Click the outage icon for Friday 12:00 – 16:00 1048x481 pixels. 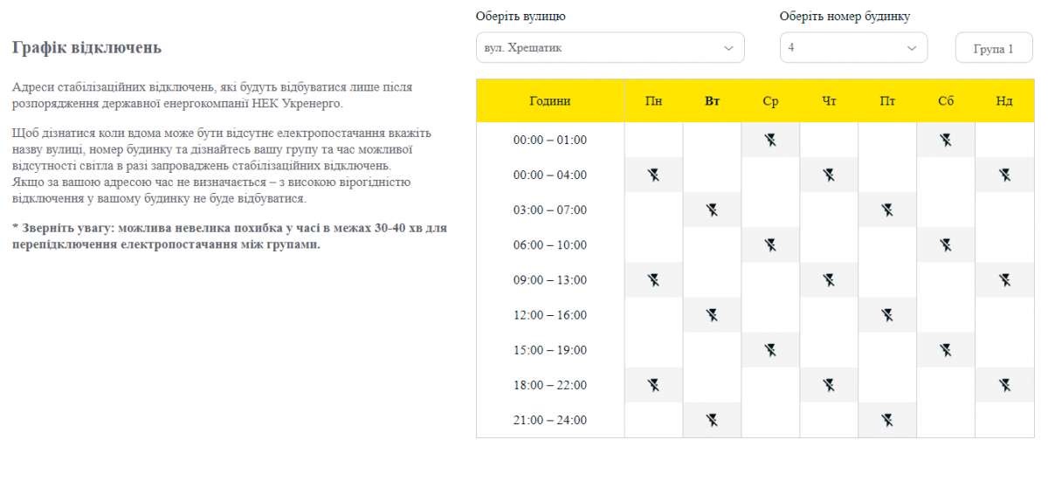[x=887, y=315]
